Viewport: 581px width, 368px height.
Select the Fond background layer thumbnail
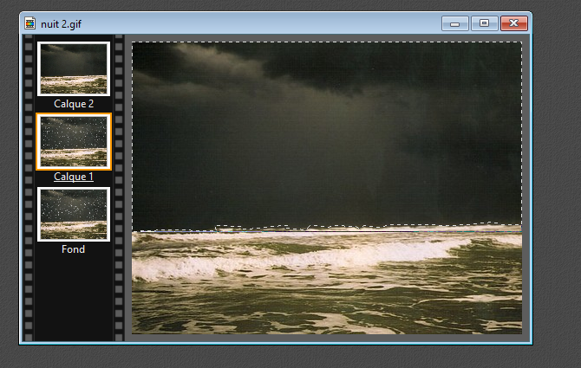(x=74, y=215)
